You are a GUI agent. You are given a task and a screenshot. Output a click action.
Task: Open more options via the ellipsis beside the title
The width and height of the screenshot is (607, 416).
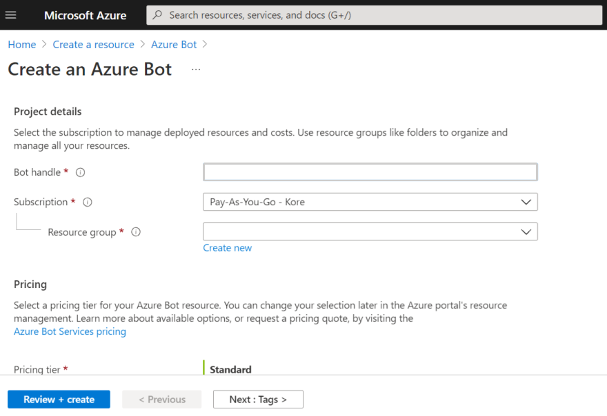[195, 69]
